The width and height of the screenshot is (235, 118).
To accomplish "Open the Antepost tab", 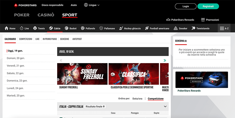I will coord(77,39).
